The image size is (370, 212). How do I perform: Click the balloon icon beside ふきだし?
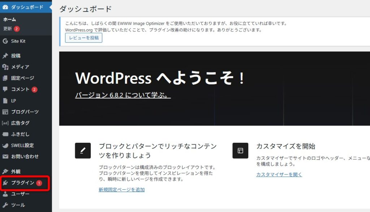tap(5, 134)
